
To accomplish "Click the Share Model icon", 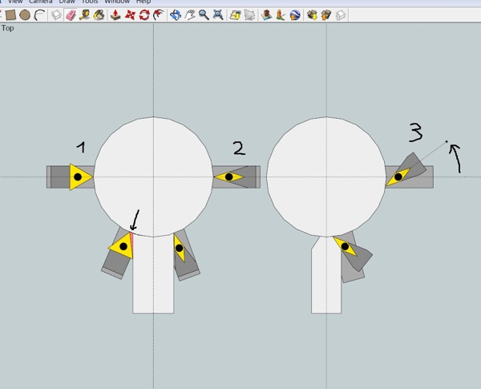I will point(326,14).
